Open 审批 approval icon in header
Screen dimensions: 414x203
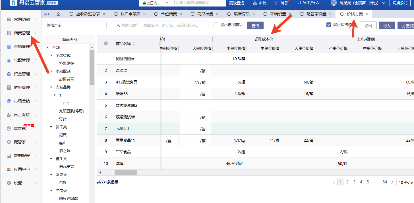click(255, 3)
